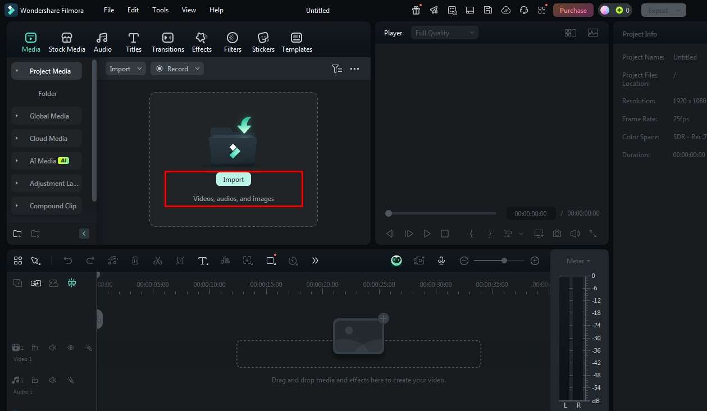Click the Purchase button

click(x=573, y=10)
